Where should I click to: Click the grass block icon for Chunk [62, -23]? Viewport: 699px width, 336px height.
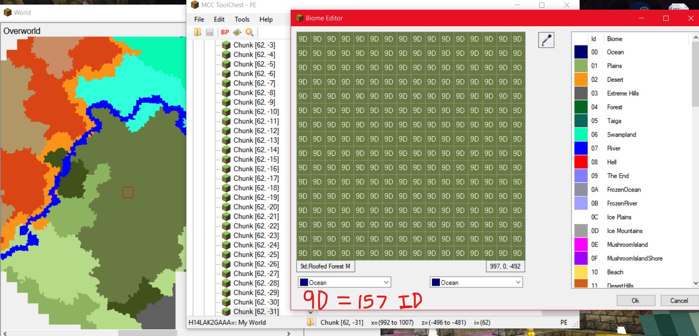226,235
